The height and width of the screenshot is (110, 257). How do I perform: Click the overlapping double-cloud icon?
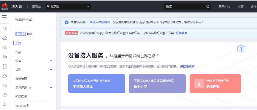[x=5, y=76]
